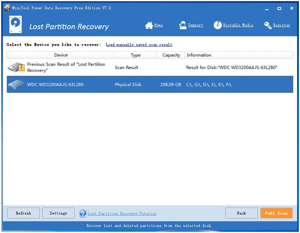The image size is (300, 233).
Task: Sort by the Type column header
Action: pyautogui.click(x=135, y=55)
